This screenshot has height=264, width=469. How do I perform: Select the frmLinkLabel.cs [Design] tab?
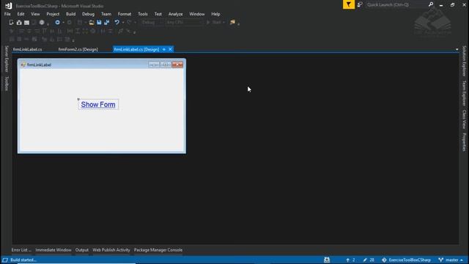[136, 49]
